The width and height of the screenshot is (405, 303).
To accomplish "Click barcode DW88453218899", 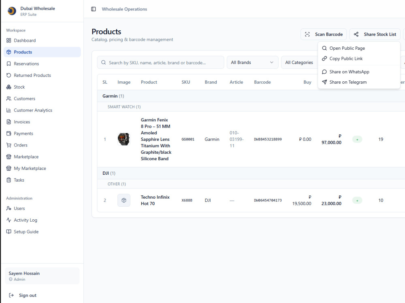I will coord(268,140).
